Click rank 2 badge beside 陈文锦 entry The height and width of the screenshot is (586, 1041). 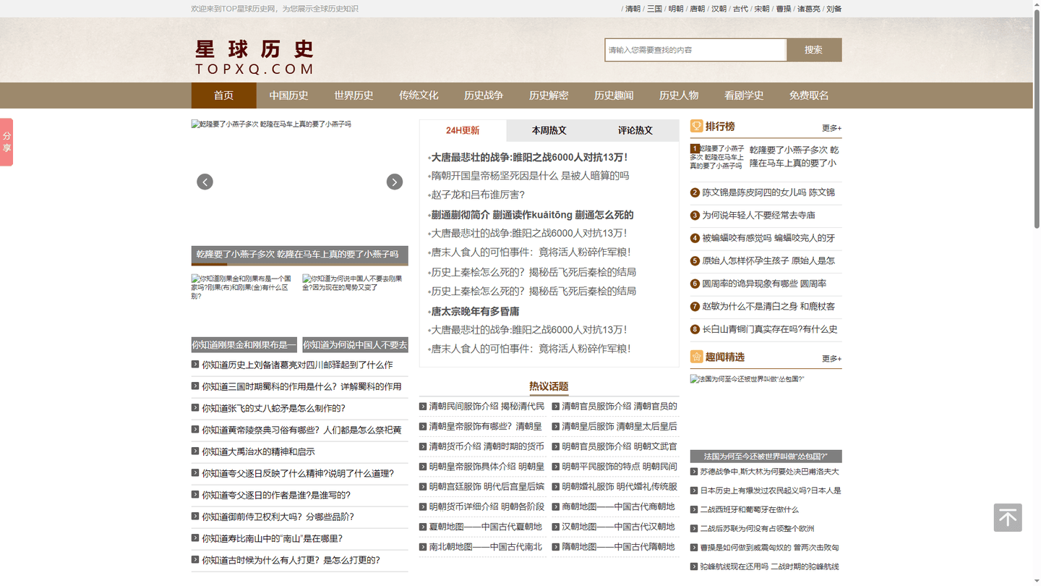(695, 192)
